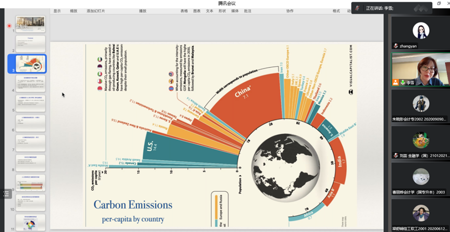Click 李雪's live video tile
The image size is (450, 232).
pos(421,67)
